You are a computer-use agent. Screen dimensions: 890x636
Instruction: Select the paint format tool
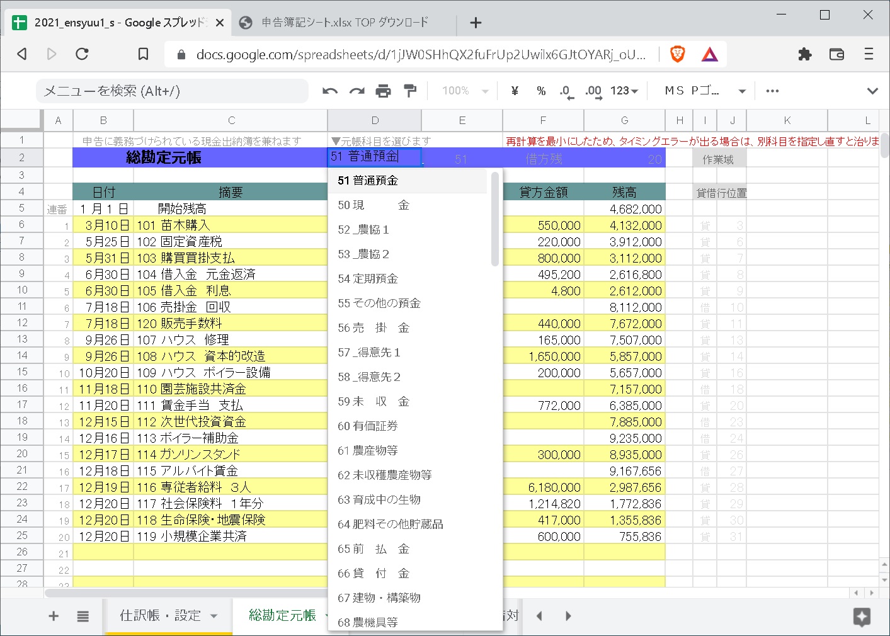pos(410,91)
